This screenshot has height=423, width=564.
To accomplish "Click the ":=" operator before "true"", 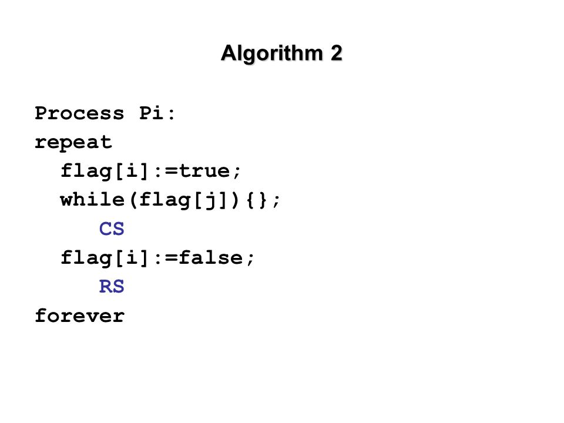I will [166, 172].
